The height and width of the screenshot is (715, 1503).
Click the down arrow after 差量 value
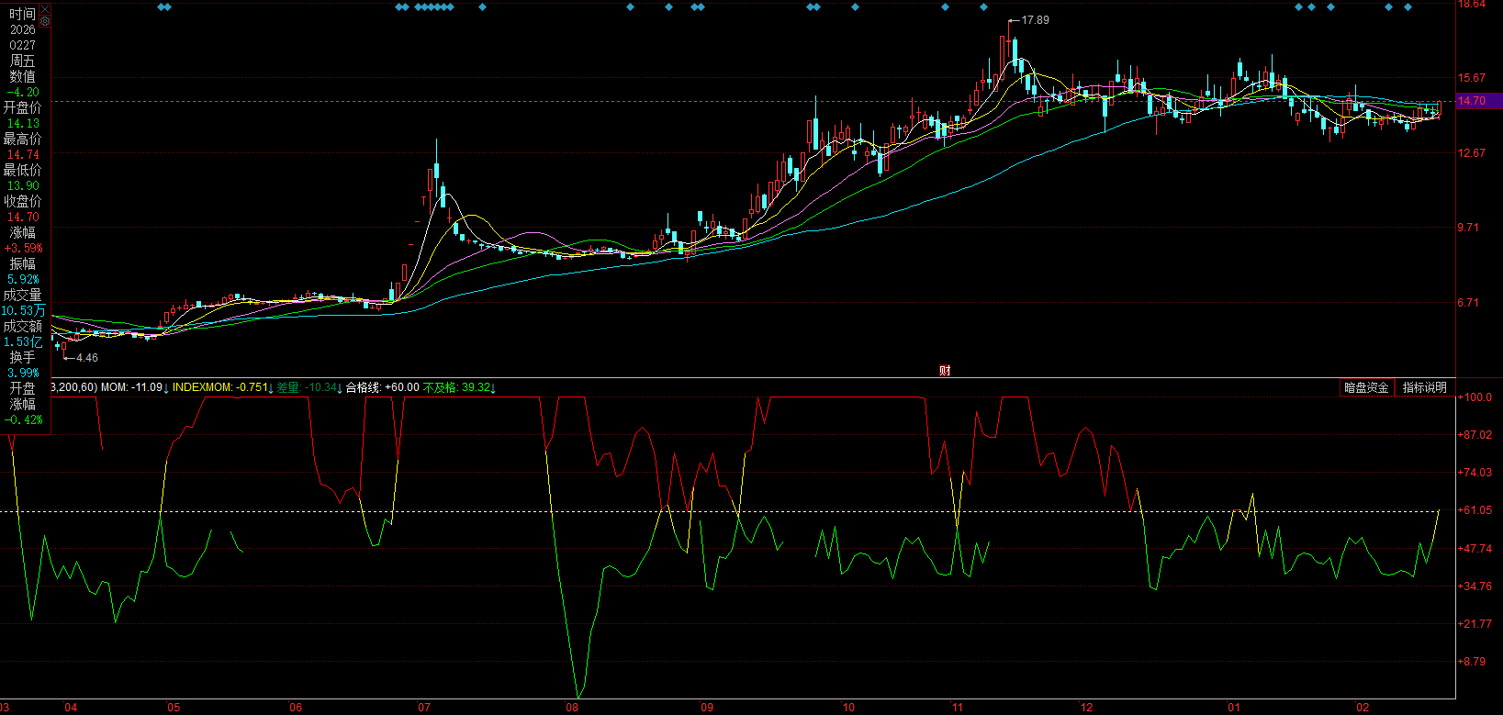coord(341,388)
